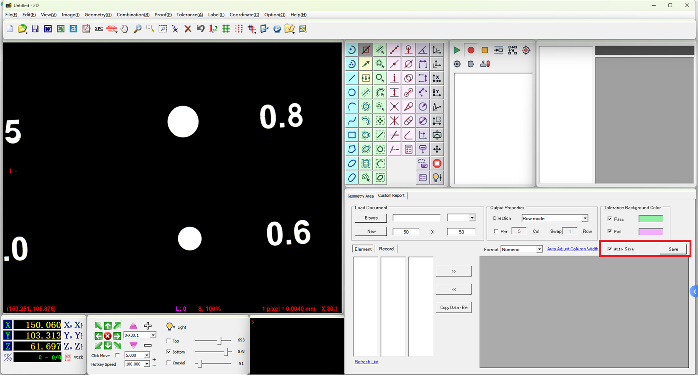Toggle the Auto Save checkbox

[610, 249]
